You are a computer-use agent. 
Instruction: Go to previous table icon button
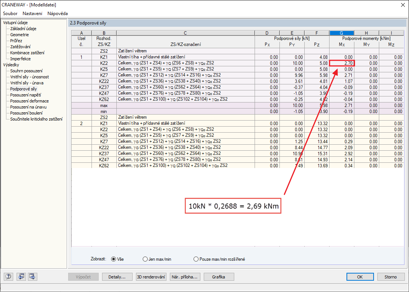coord(21,276)
